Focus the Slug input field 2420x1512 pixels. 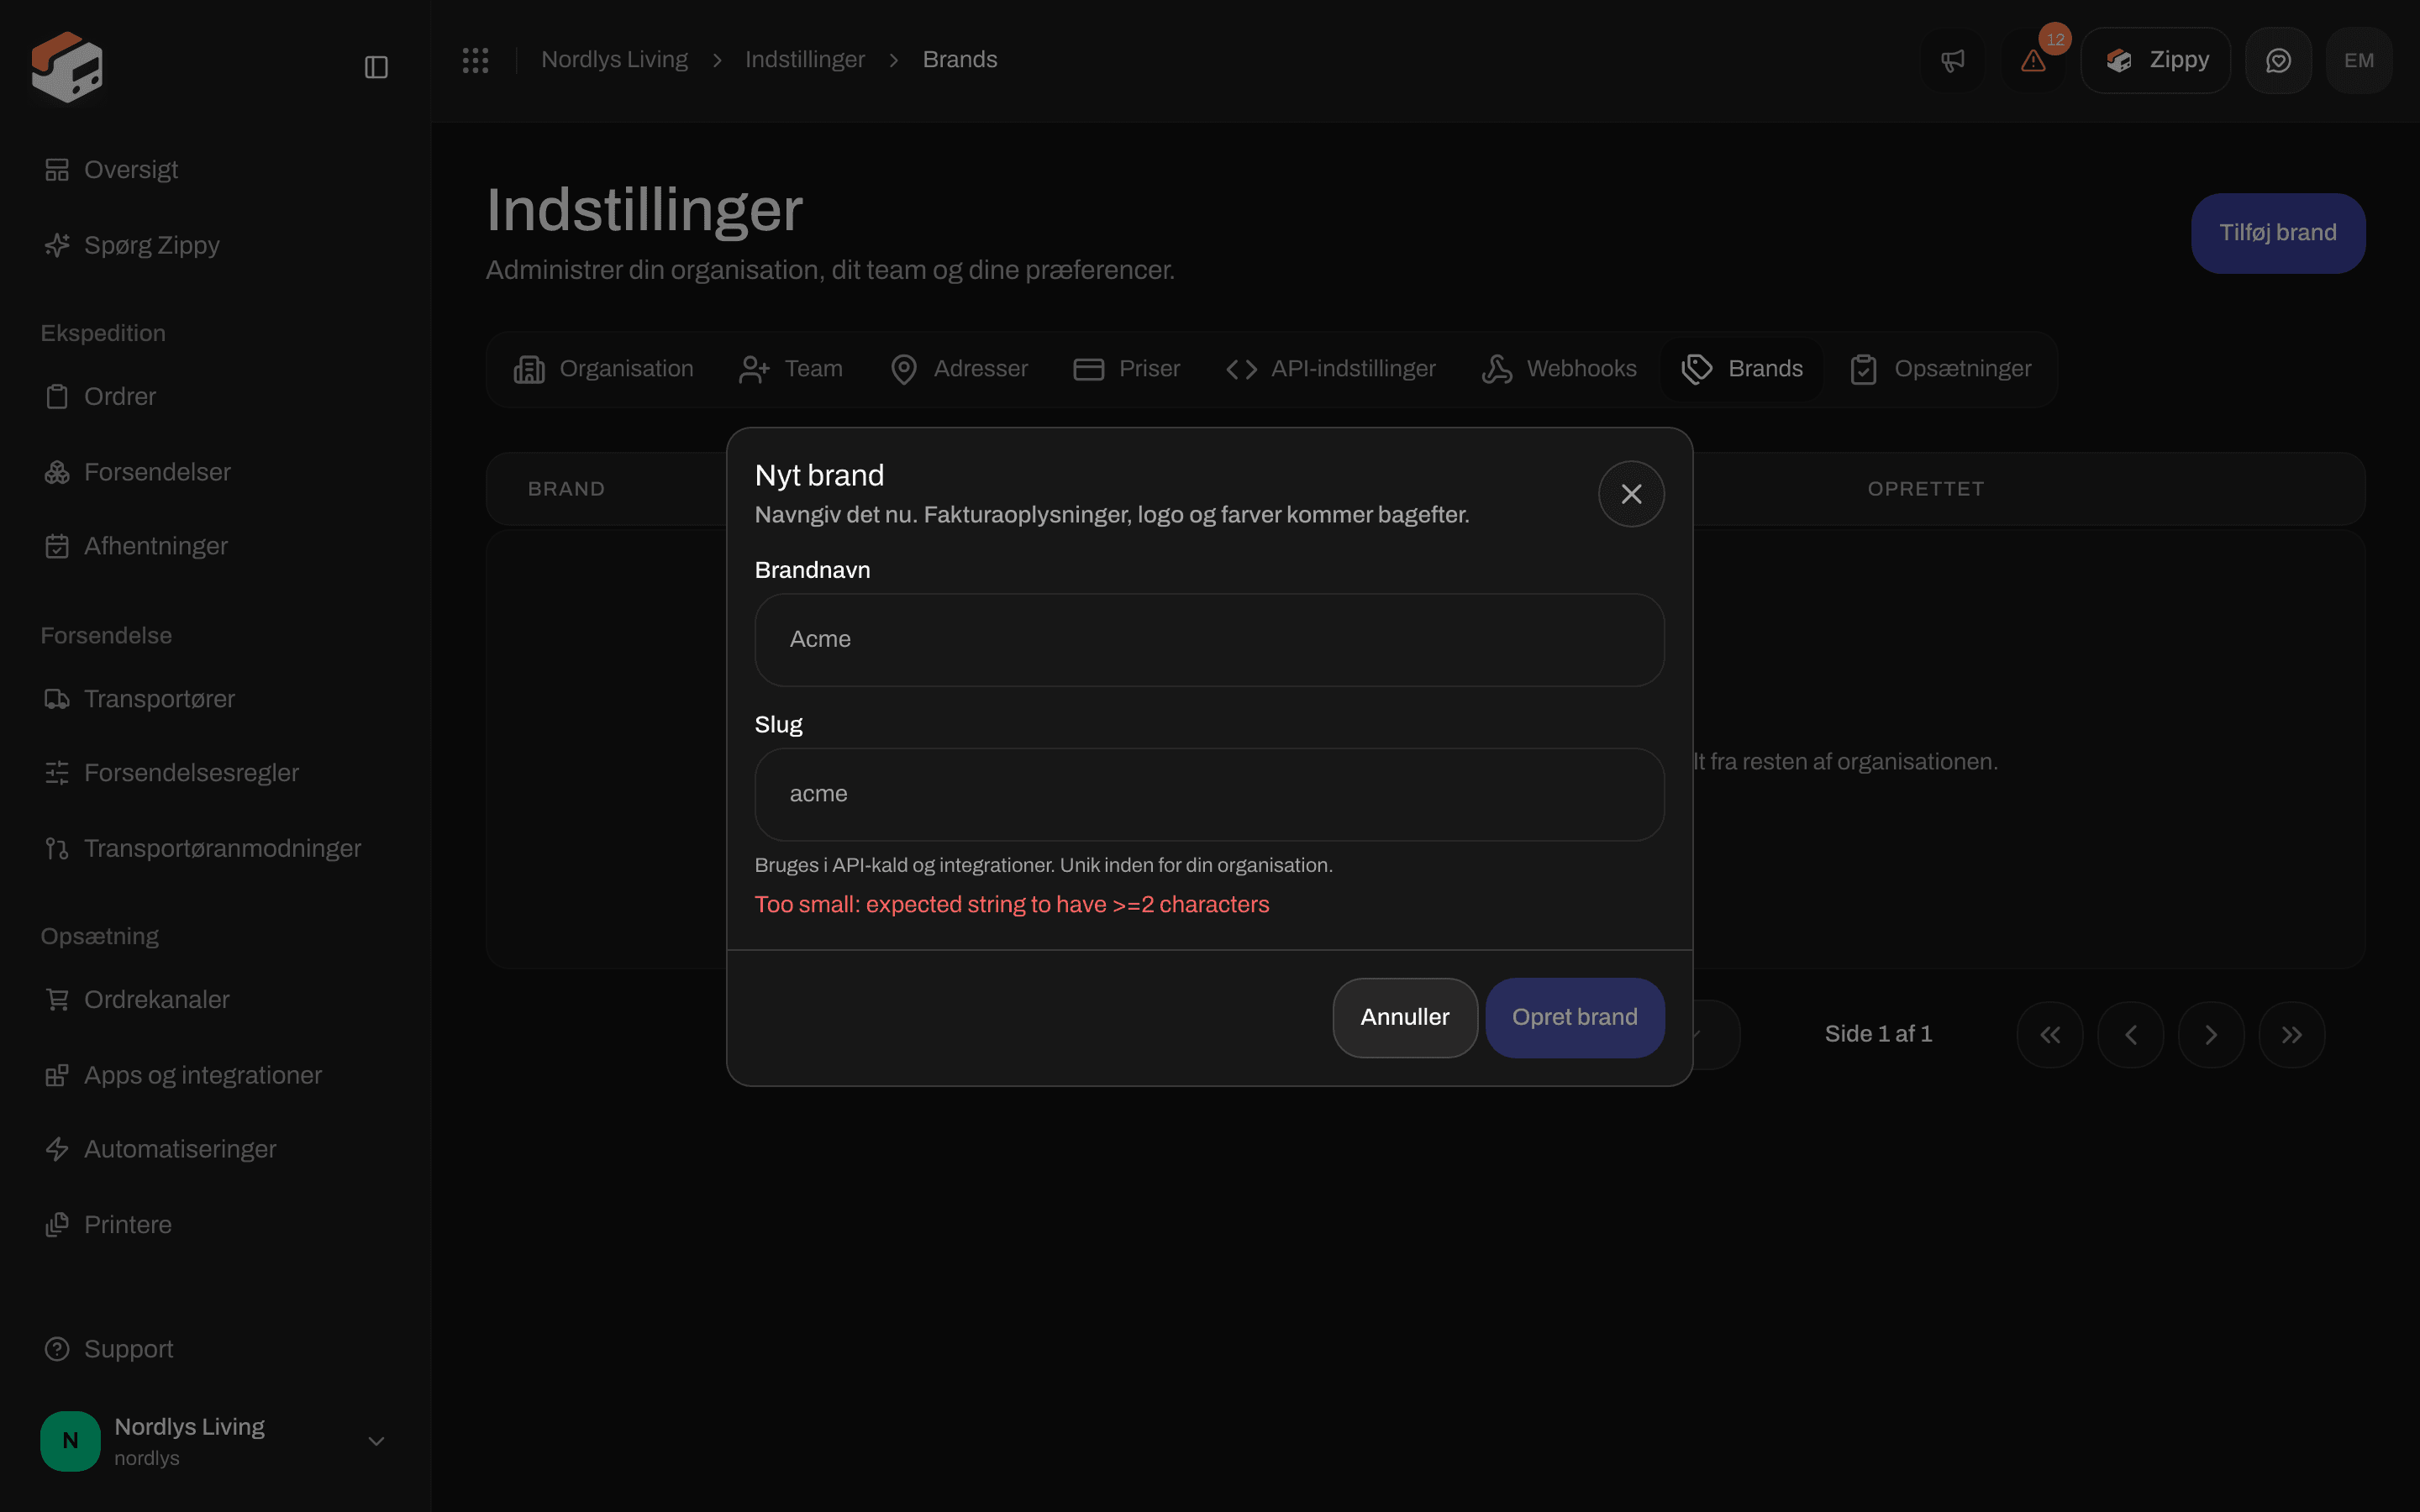(x=1209, y=795)
